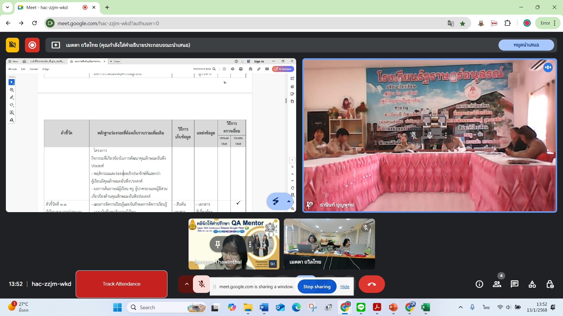The height and width of the screenshot is (316, 563).
Task: Click Stop sharing in sharing notification
Action: tap(317, 286)
